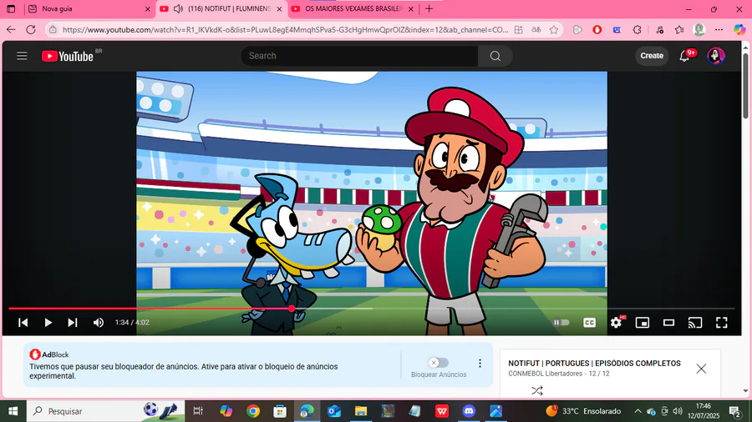Open the AdBlock extension icon in toolbar

(x=597, y=30)
